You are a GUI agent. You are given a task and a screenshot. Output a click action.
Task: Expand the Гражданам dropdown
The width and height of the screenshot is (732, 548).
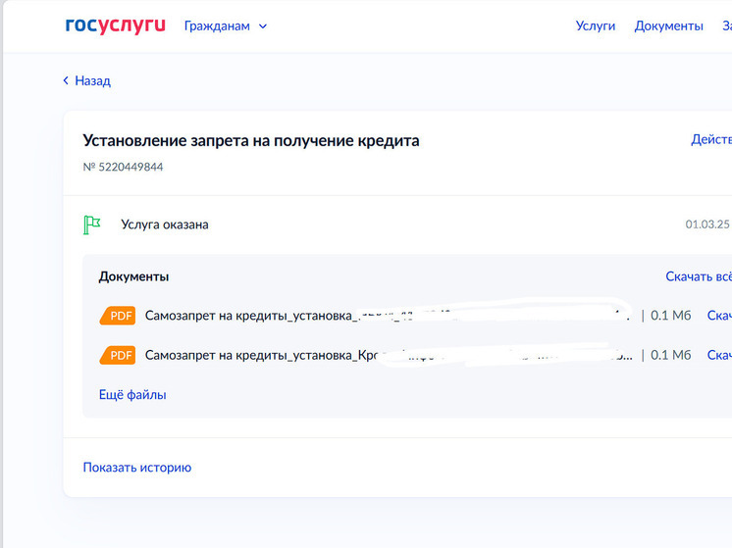[x=226, y=26]
